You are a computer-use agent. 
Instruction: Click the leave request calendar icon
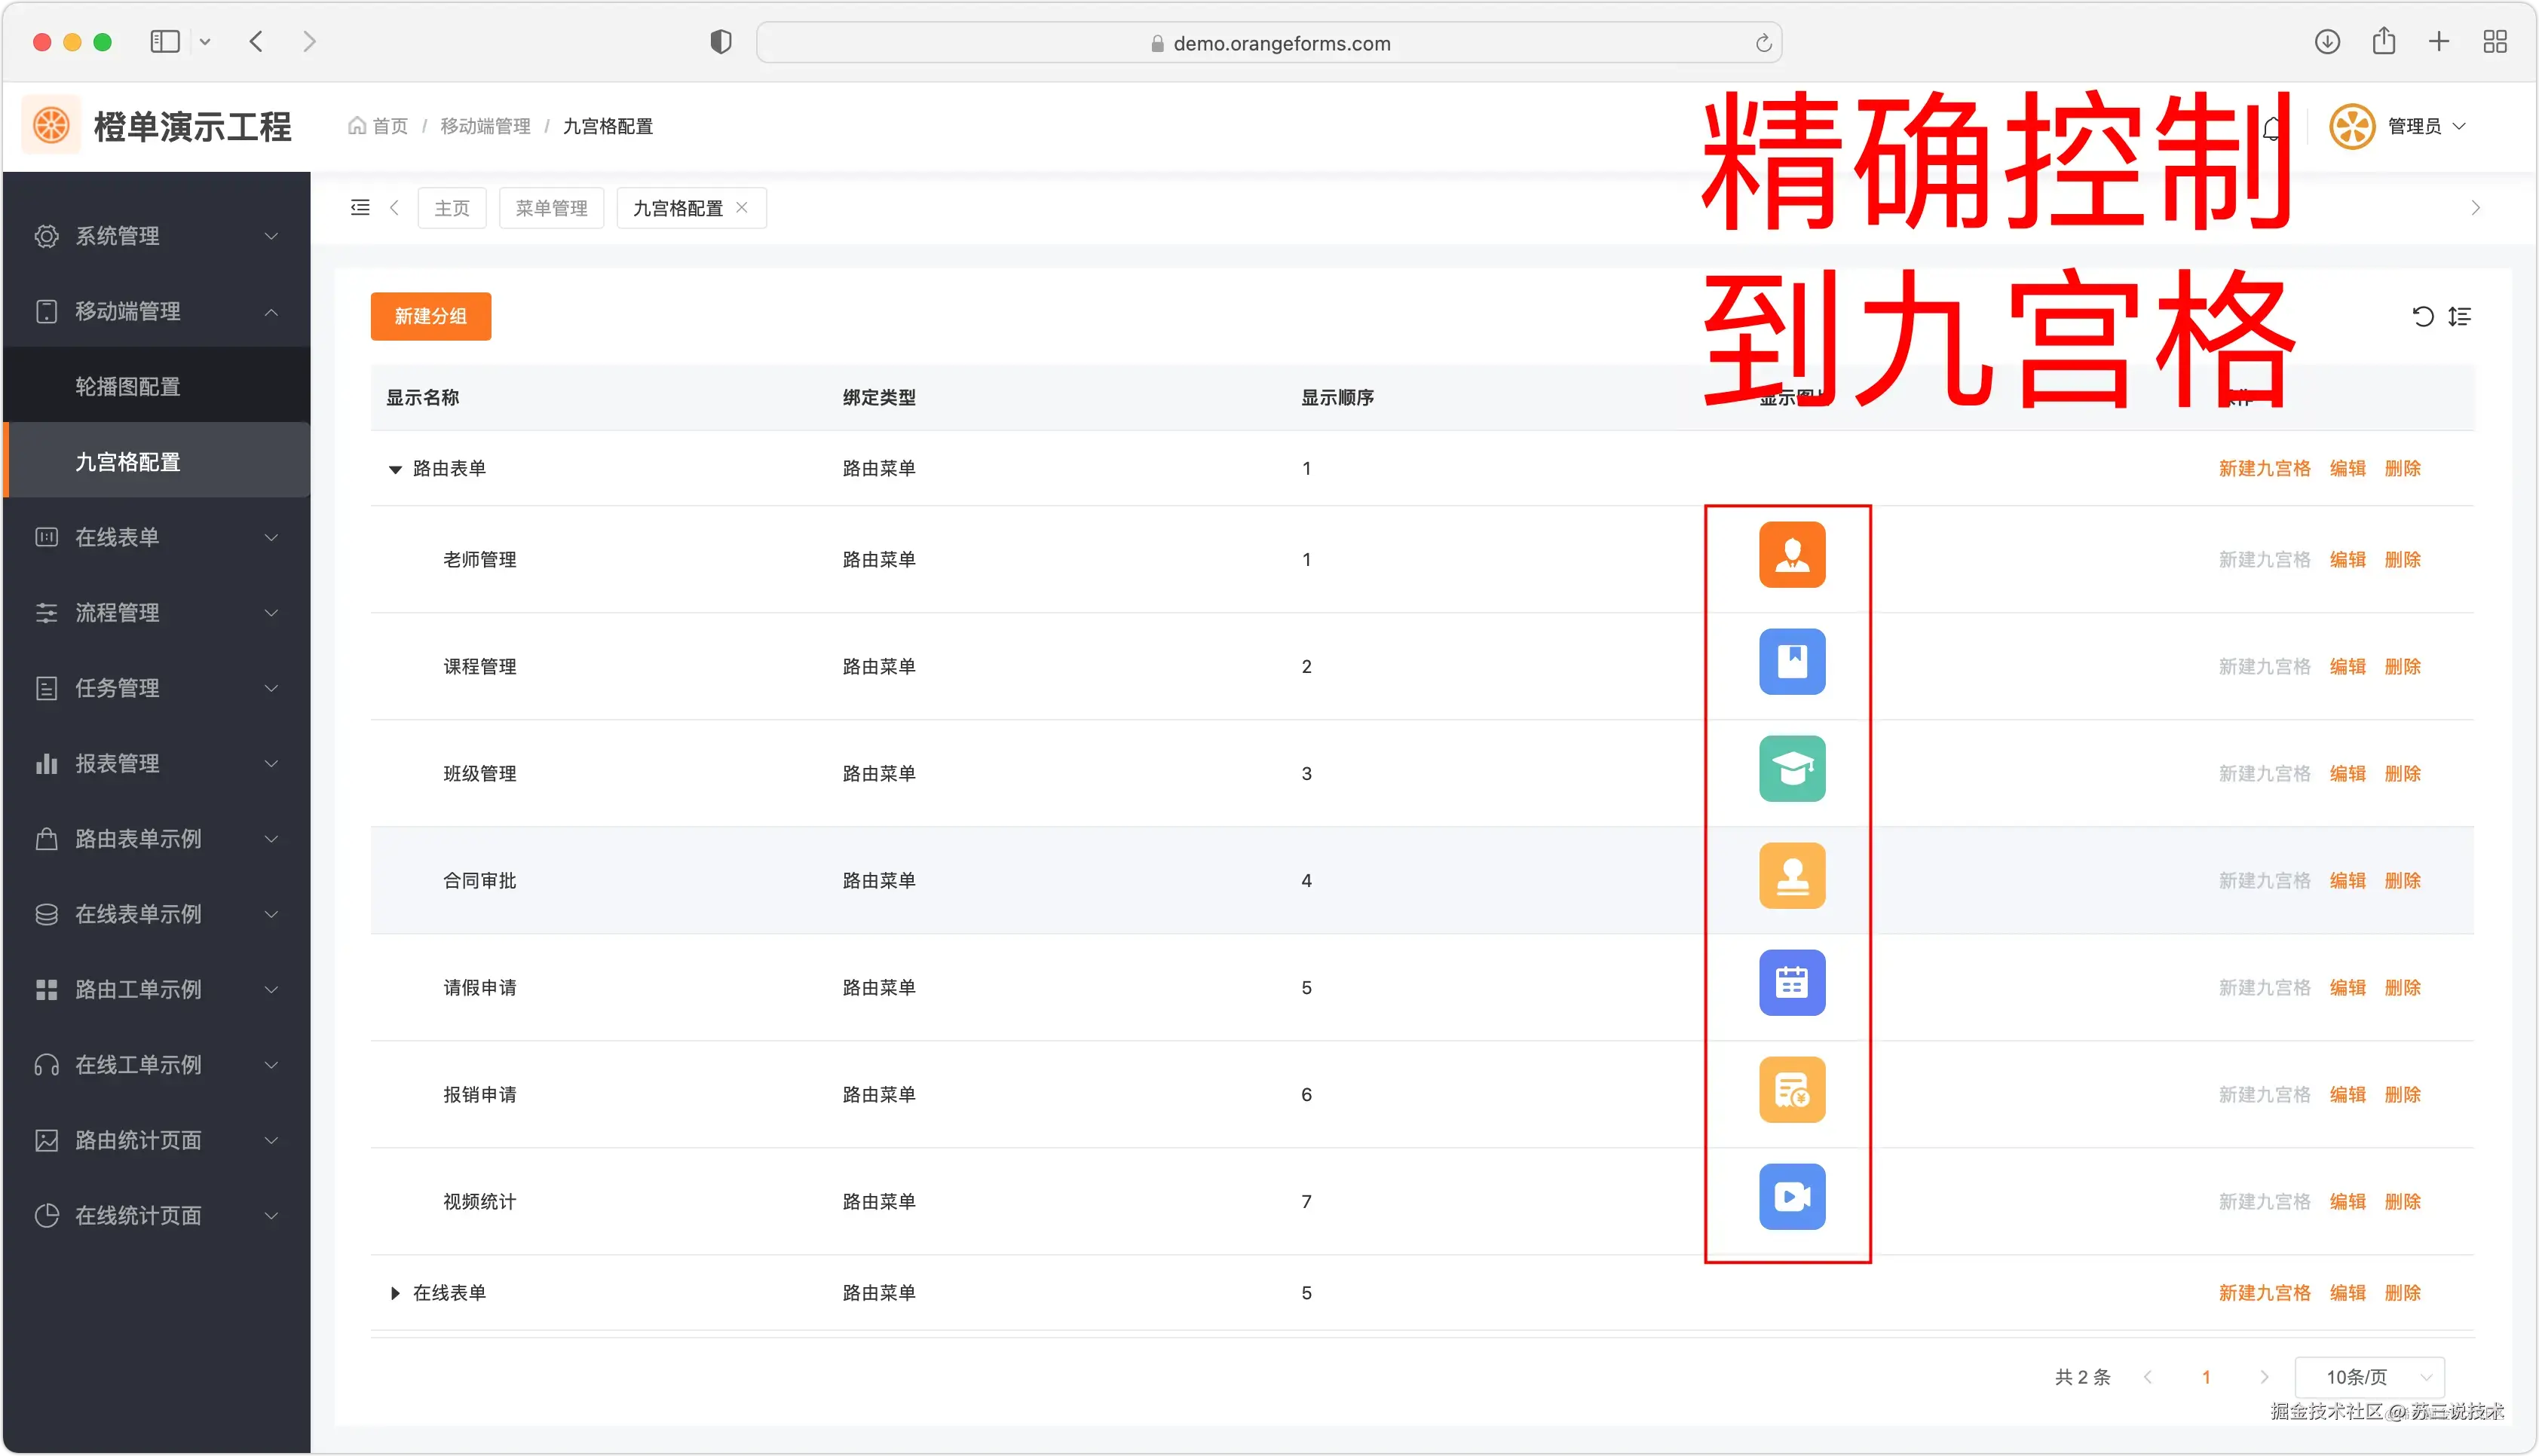click(1792, 983)
